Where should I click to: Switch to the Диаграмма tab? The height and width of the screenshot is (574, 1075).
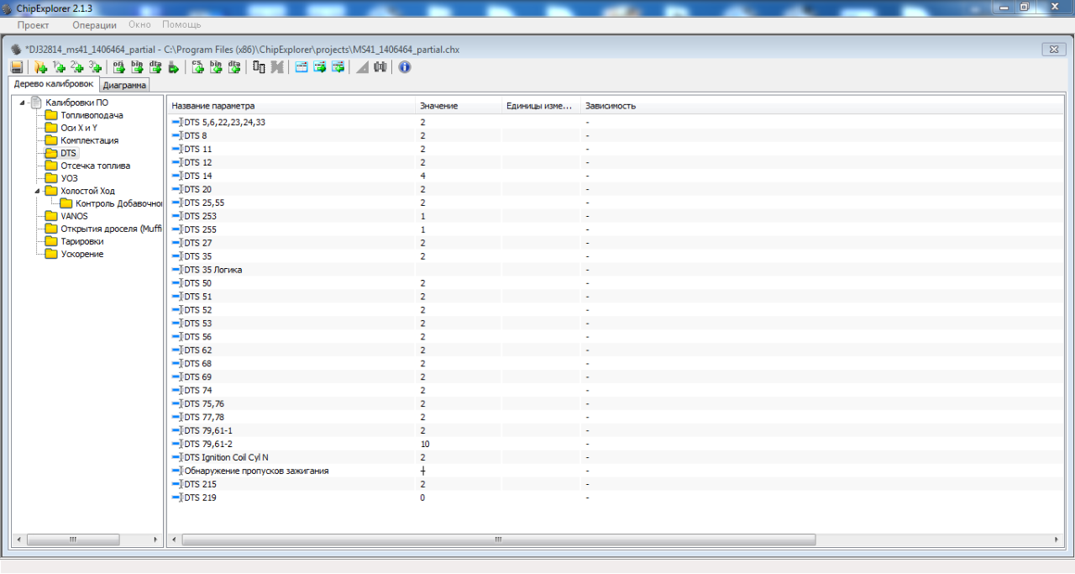point(124,85)
